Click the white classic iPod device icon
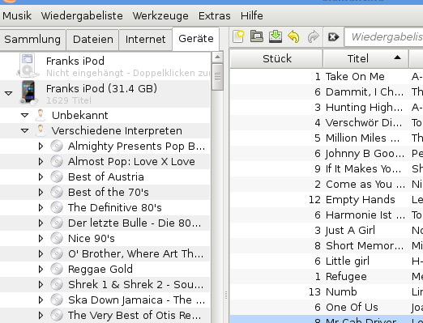Screen dimensions: 423x323 coord(28,65)
